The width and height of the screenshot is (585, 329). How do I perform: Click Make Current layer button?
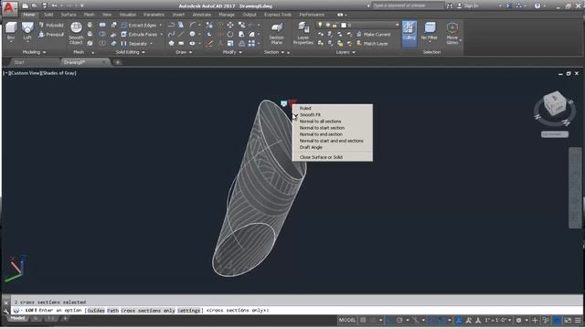(x=373, y=35)
